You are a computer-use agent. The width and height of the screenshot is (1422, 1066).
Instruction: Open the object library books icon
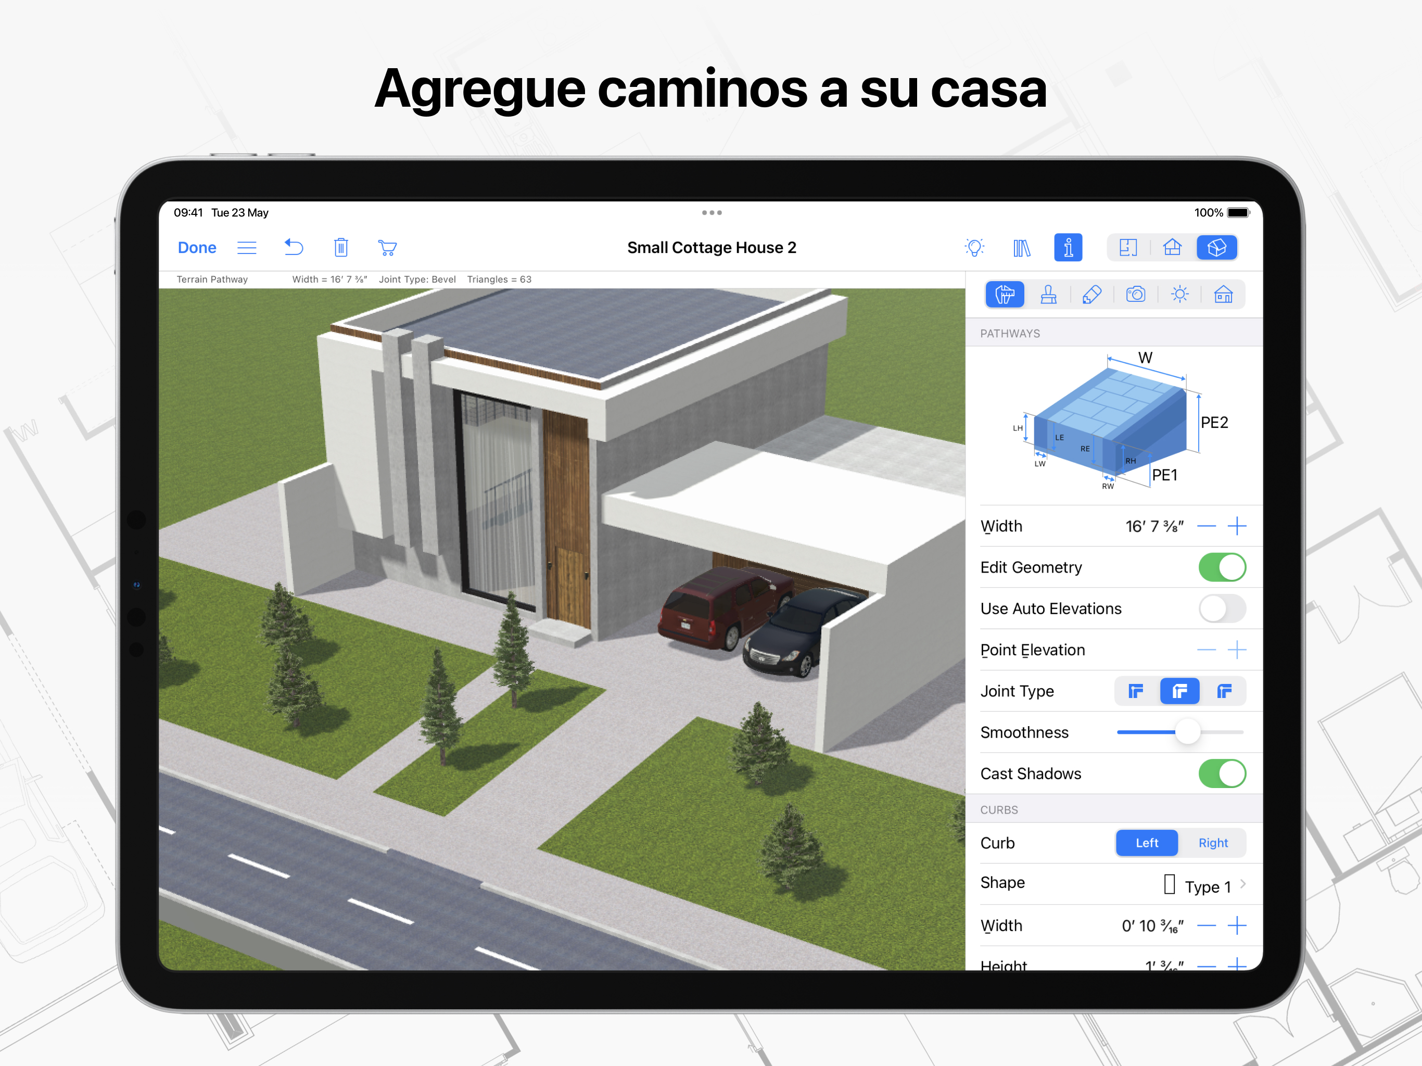(x=1022, y=248)
